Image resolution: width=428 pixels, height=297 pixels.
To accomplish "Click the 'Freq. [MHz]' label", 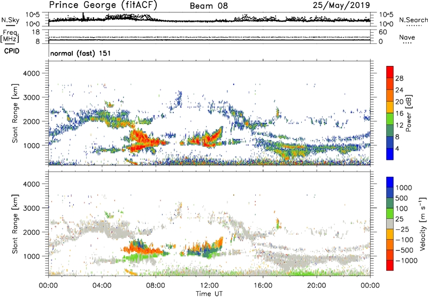I will pyautogui.click(x=10, y=36).
